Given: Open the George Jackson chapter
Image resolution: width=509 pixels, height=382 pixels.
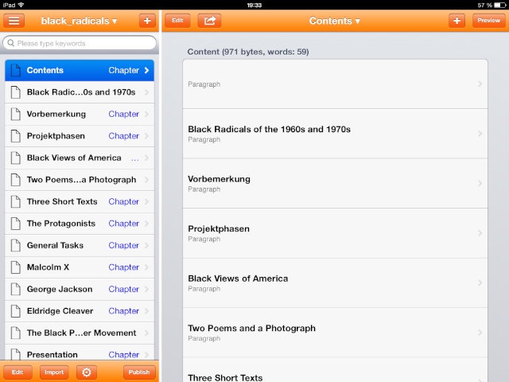Looking at the screenshot, I should point(80,289).
